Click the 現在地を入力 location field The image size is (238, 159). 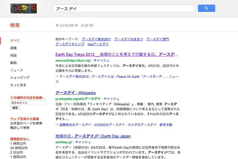(28, 103)
